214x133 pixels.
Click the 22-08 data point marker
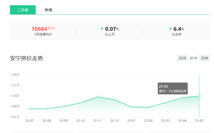point(47,109)
